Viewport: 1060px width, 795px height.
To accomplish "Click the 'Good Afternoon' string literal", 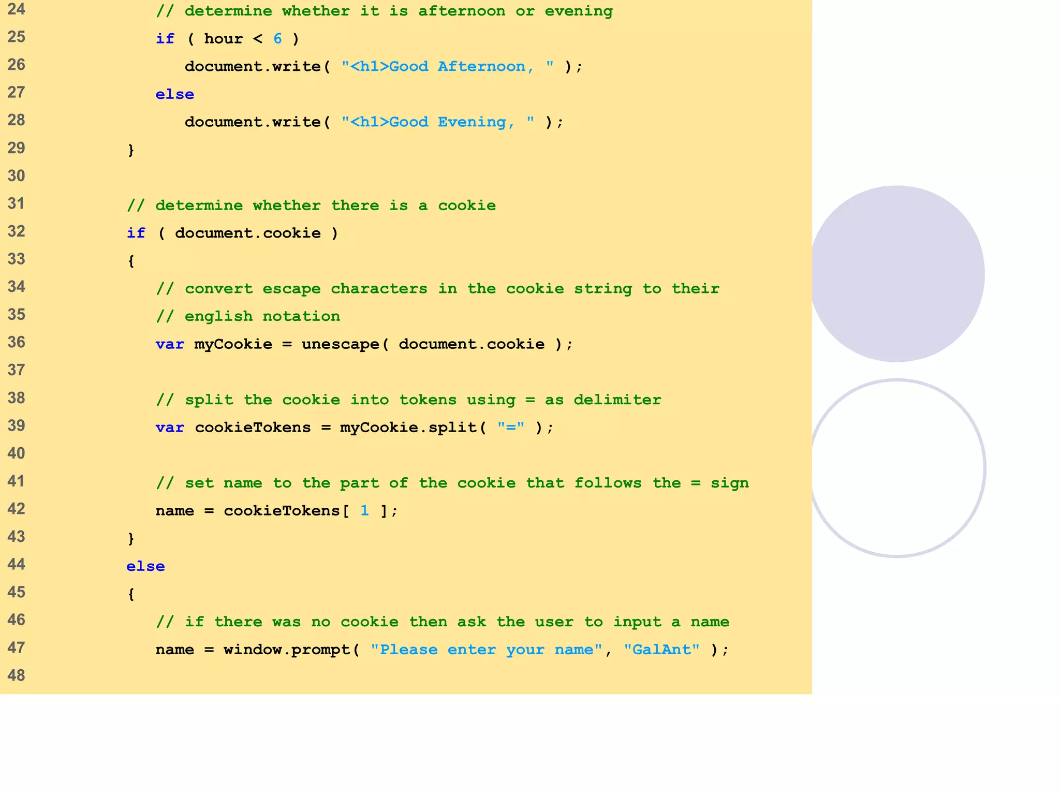I will pos(447,66).
